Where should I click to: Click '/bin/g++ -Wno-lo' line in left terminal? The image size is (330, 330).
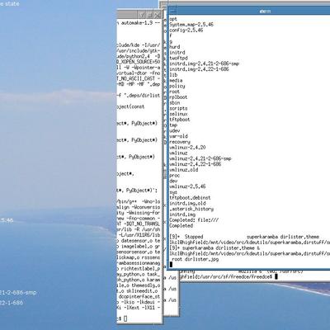139,202
